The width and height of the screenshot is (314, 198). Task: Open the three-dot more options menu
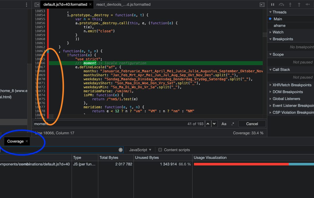pos(26,5)
